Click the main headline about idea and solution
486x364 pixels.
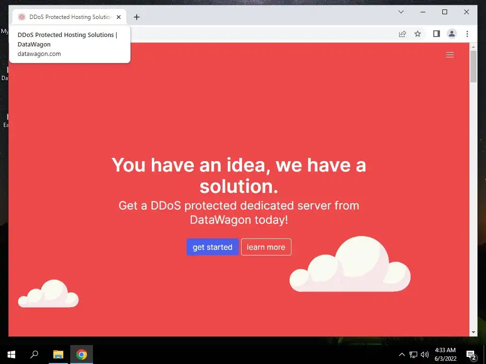(239, 175)
